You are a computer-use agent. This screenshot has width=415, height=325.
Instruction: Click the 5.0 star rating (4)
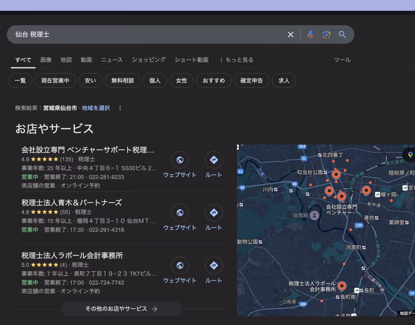(44, 265)
